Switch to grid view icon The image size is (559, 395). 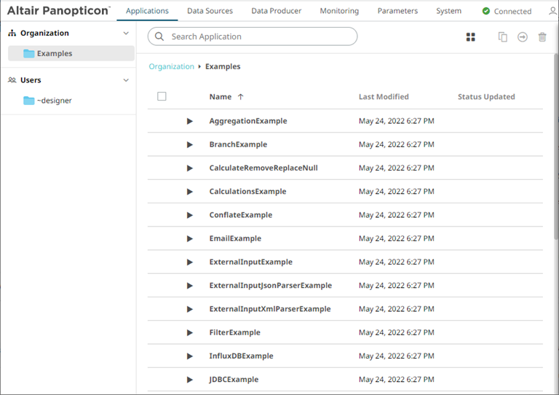point(470,37)
